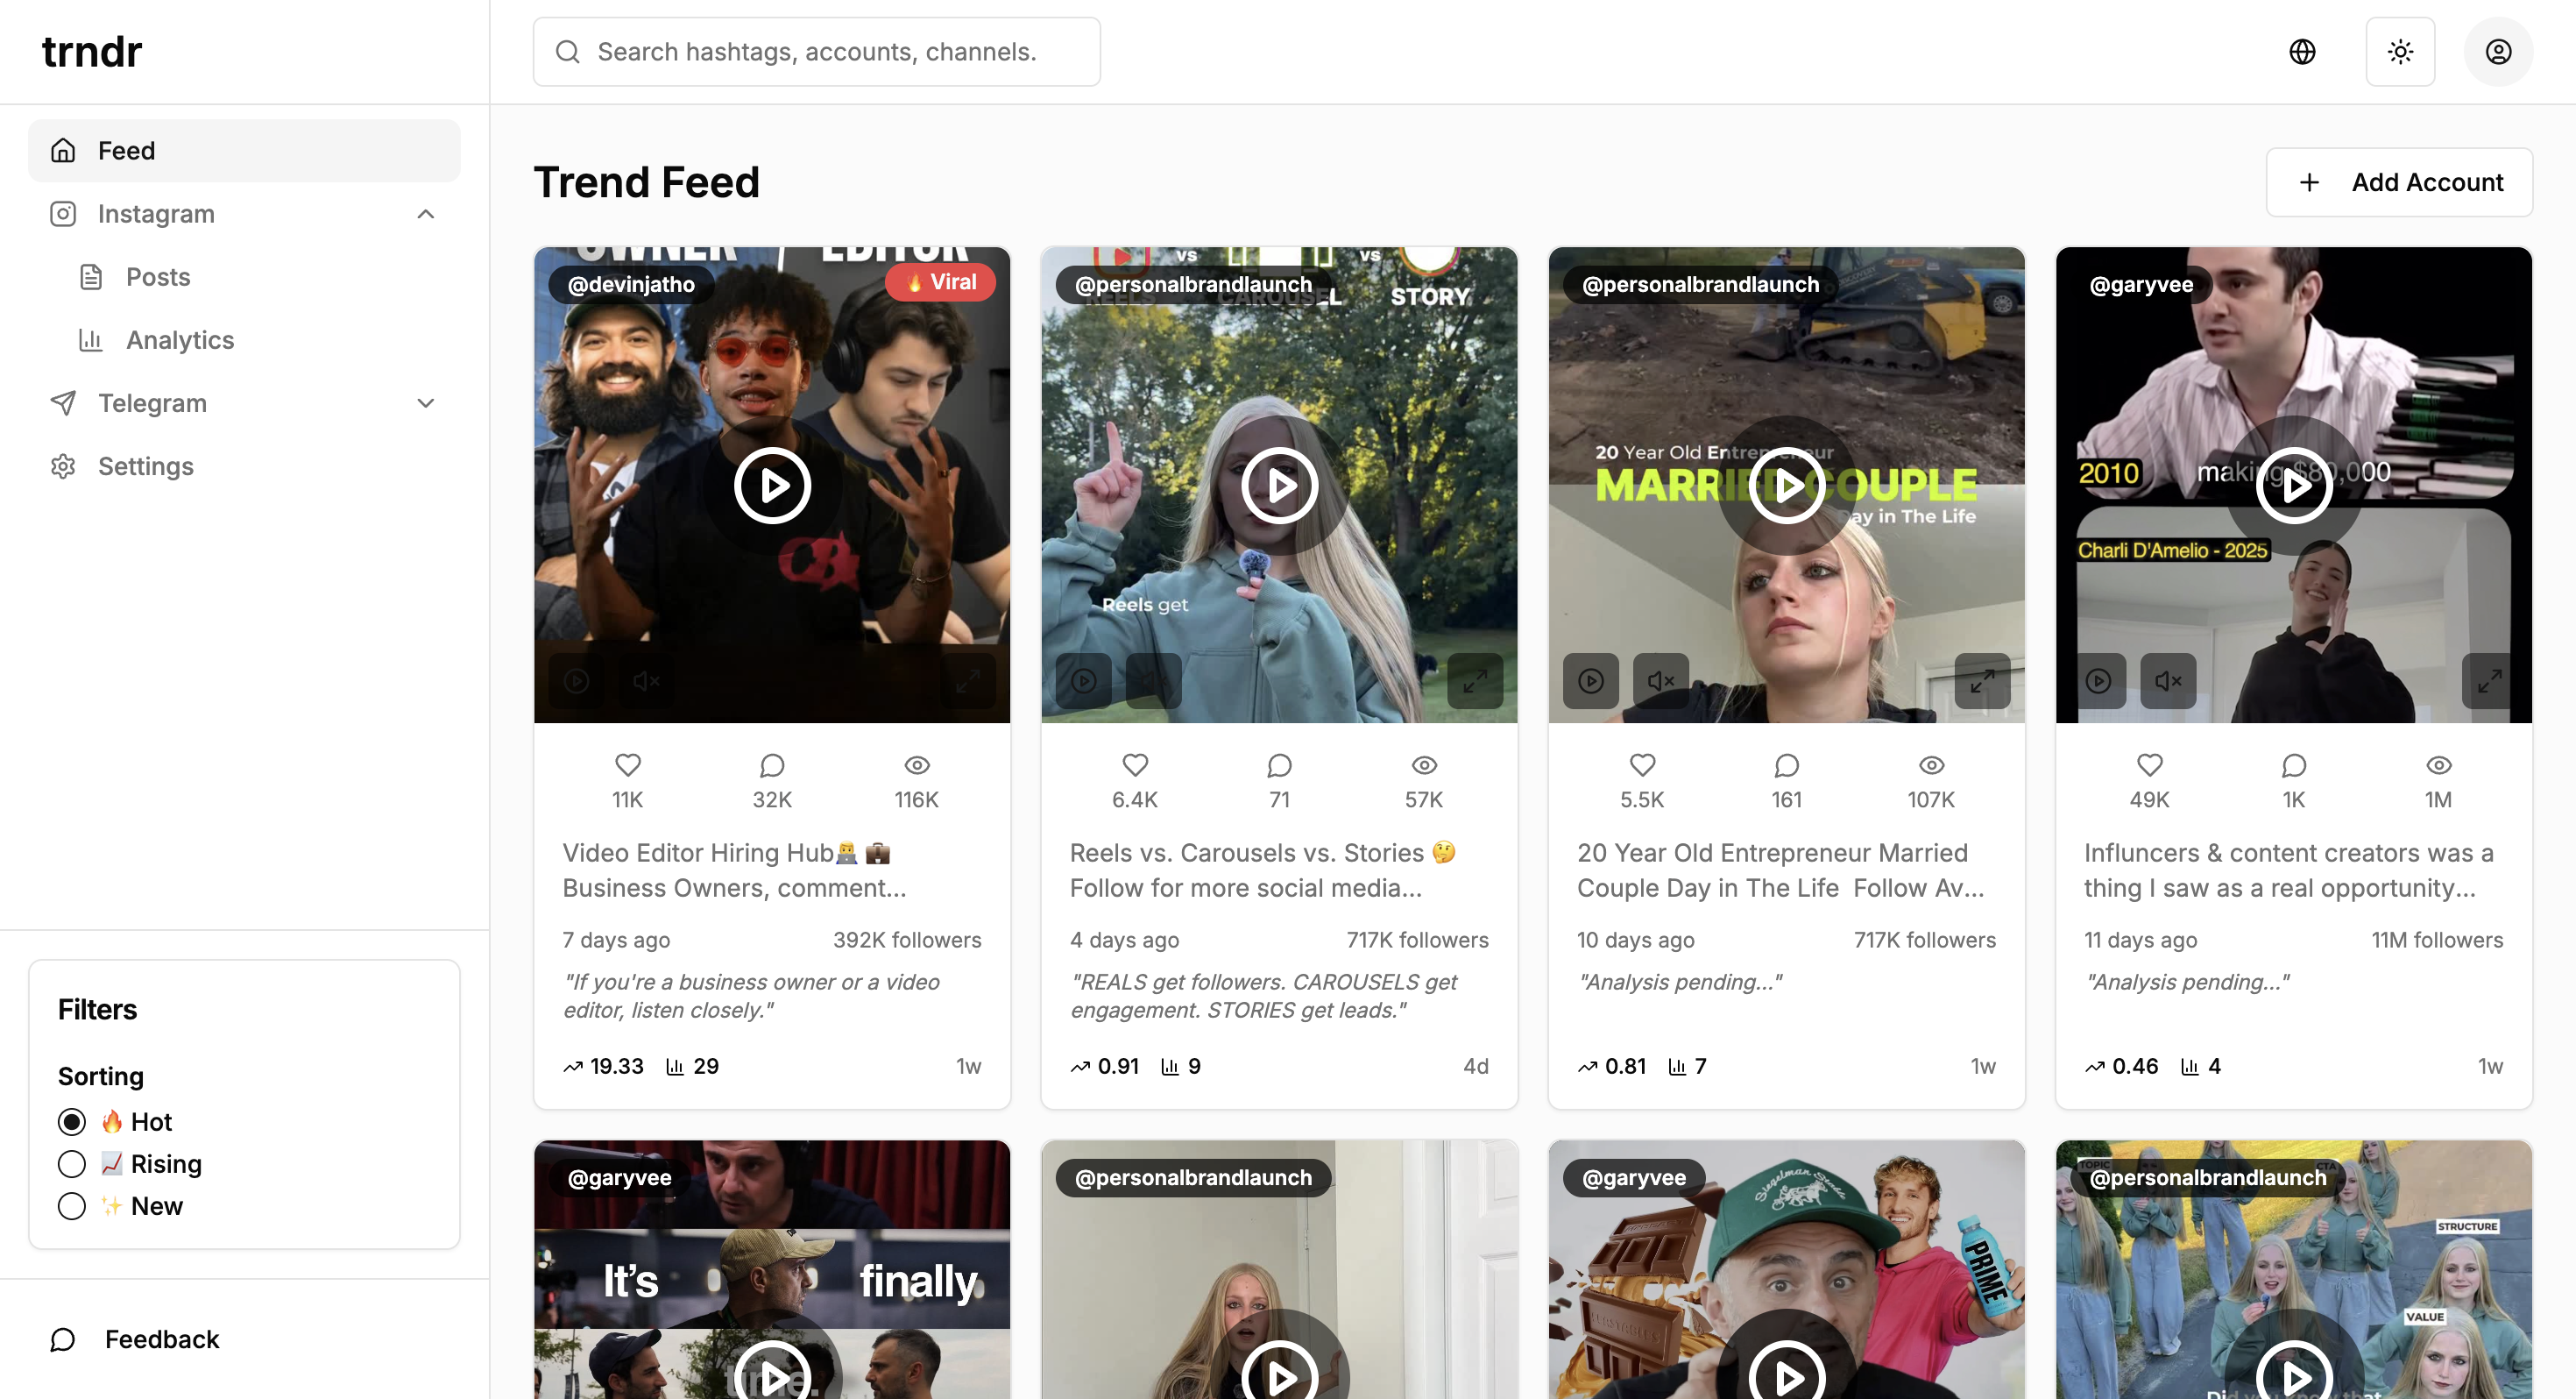The image size is (2576, 1399).
Task: Unmute the Married Couple video
Action: (x=1661, y=680)
